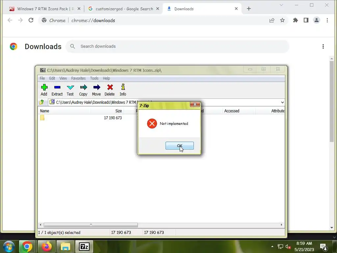Click the 7-Zip horizontal scrollbar thumb
Image resolution: width=337 pixels, height=253 pixels.
pos(91,225)
